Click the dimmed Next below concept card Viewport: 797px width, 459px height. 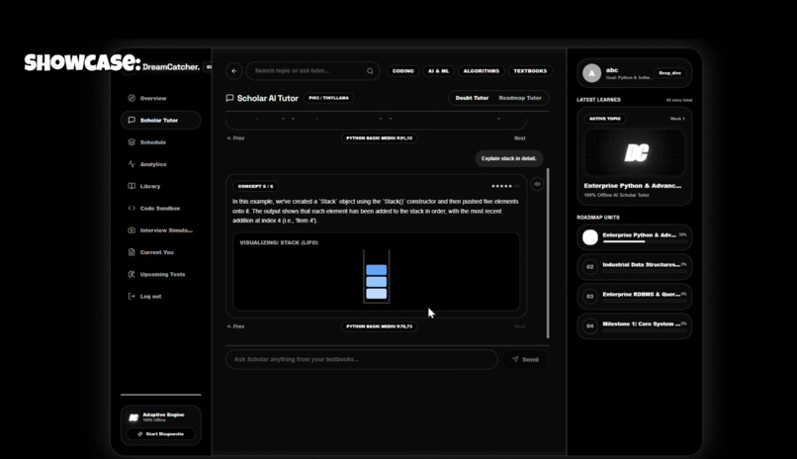[x=519, y=326]
